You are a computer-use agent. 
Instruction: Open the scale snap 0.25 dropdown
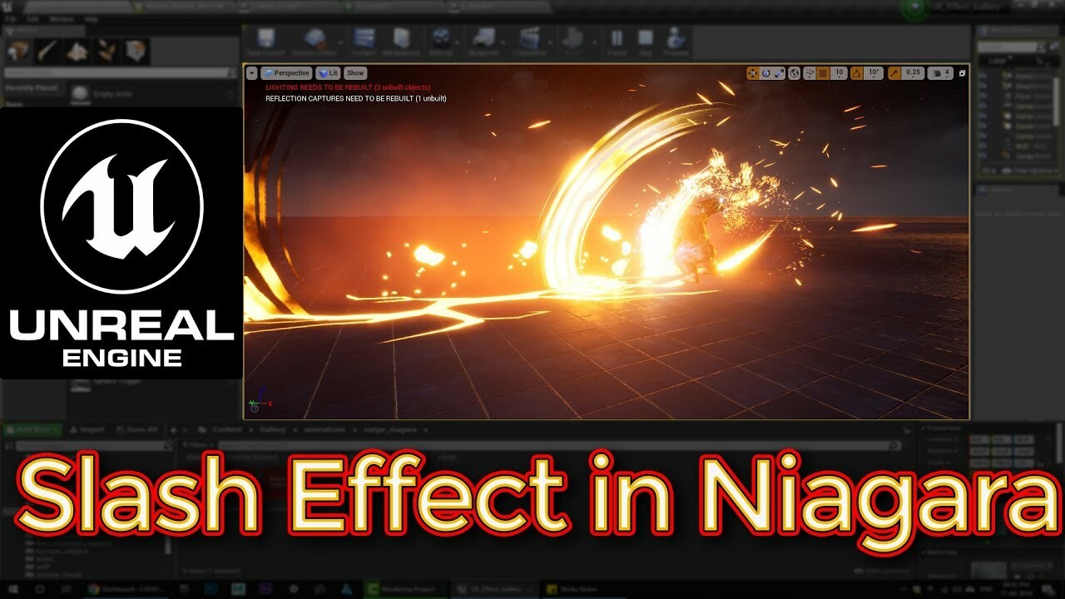[x=913, y=73]
